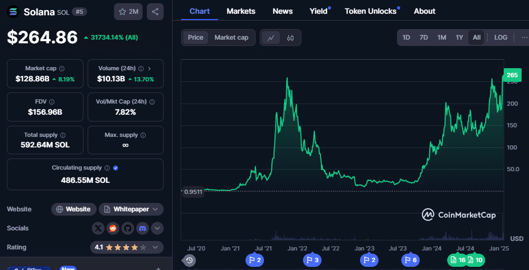This screenshot has height=270, width=529.
Task: Open FDV info icon
Action: tap(52, 101)
